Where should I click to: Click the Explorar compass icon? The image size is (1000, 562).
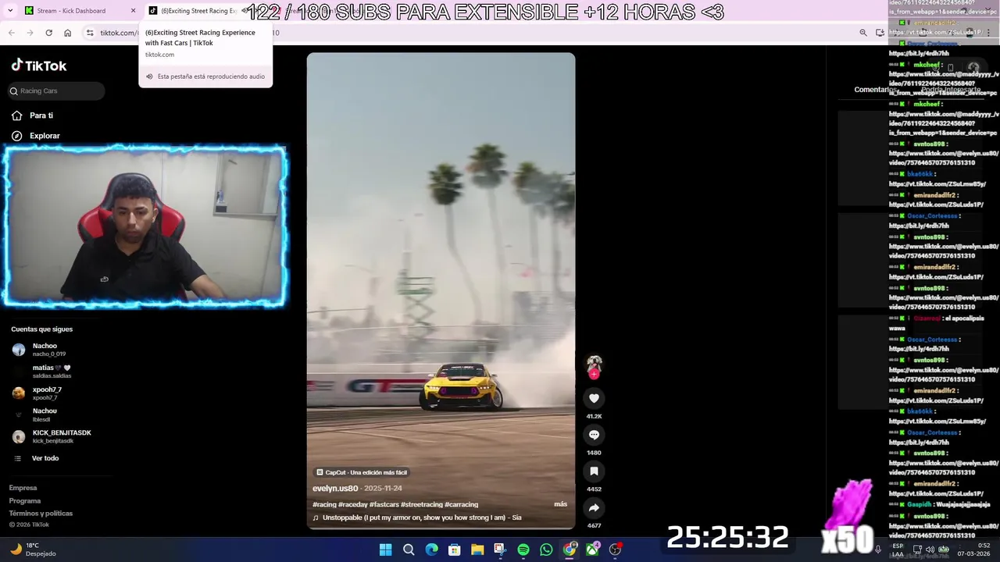pyautogui.click(x=16, y=136)
